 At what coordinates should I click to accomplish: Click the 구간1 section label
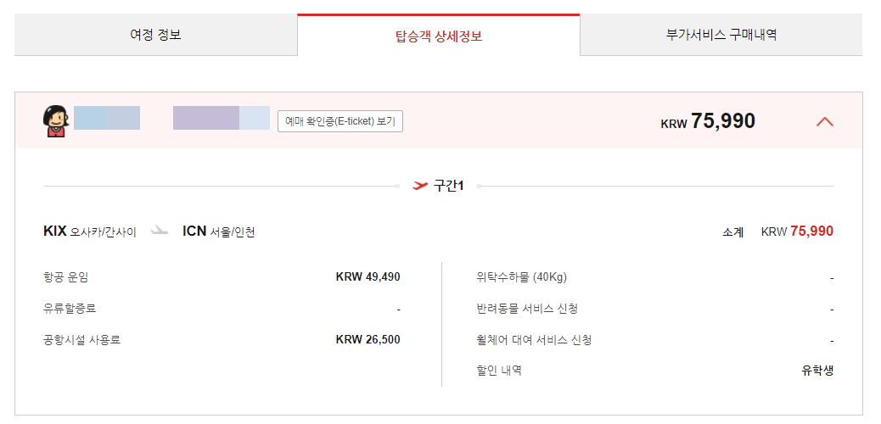pyautogui.click(x=448, y=186)
